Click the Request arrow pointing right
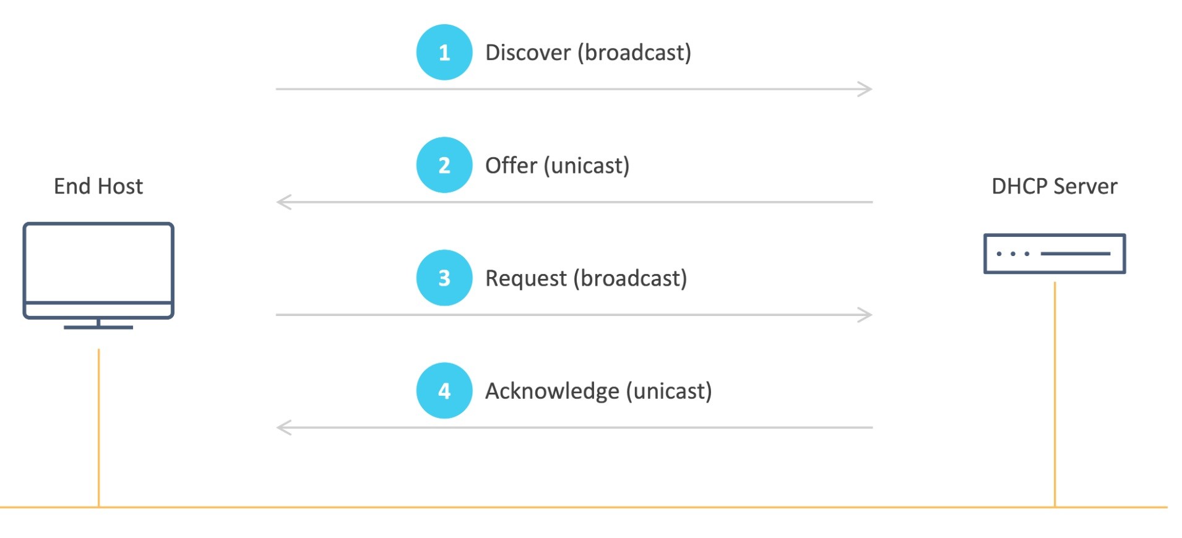The width and height of the screenshot is (1182, 538). [x=574, y=315]
